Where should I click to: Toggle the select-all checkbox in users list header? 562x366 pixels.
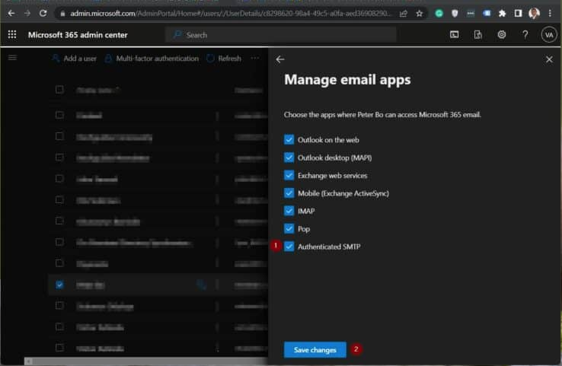pyautogui.click(x=59, y=90)
